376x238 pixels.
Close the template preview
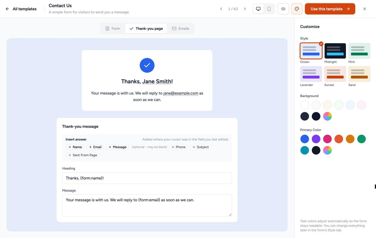(x=365, y=9)
